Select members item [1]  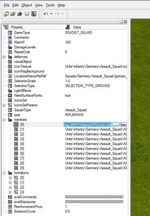click(x=22, y=129)
